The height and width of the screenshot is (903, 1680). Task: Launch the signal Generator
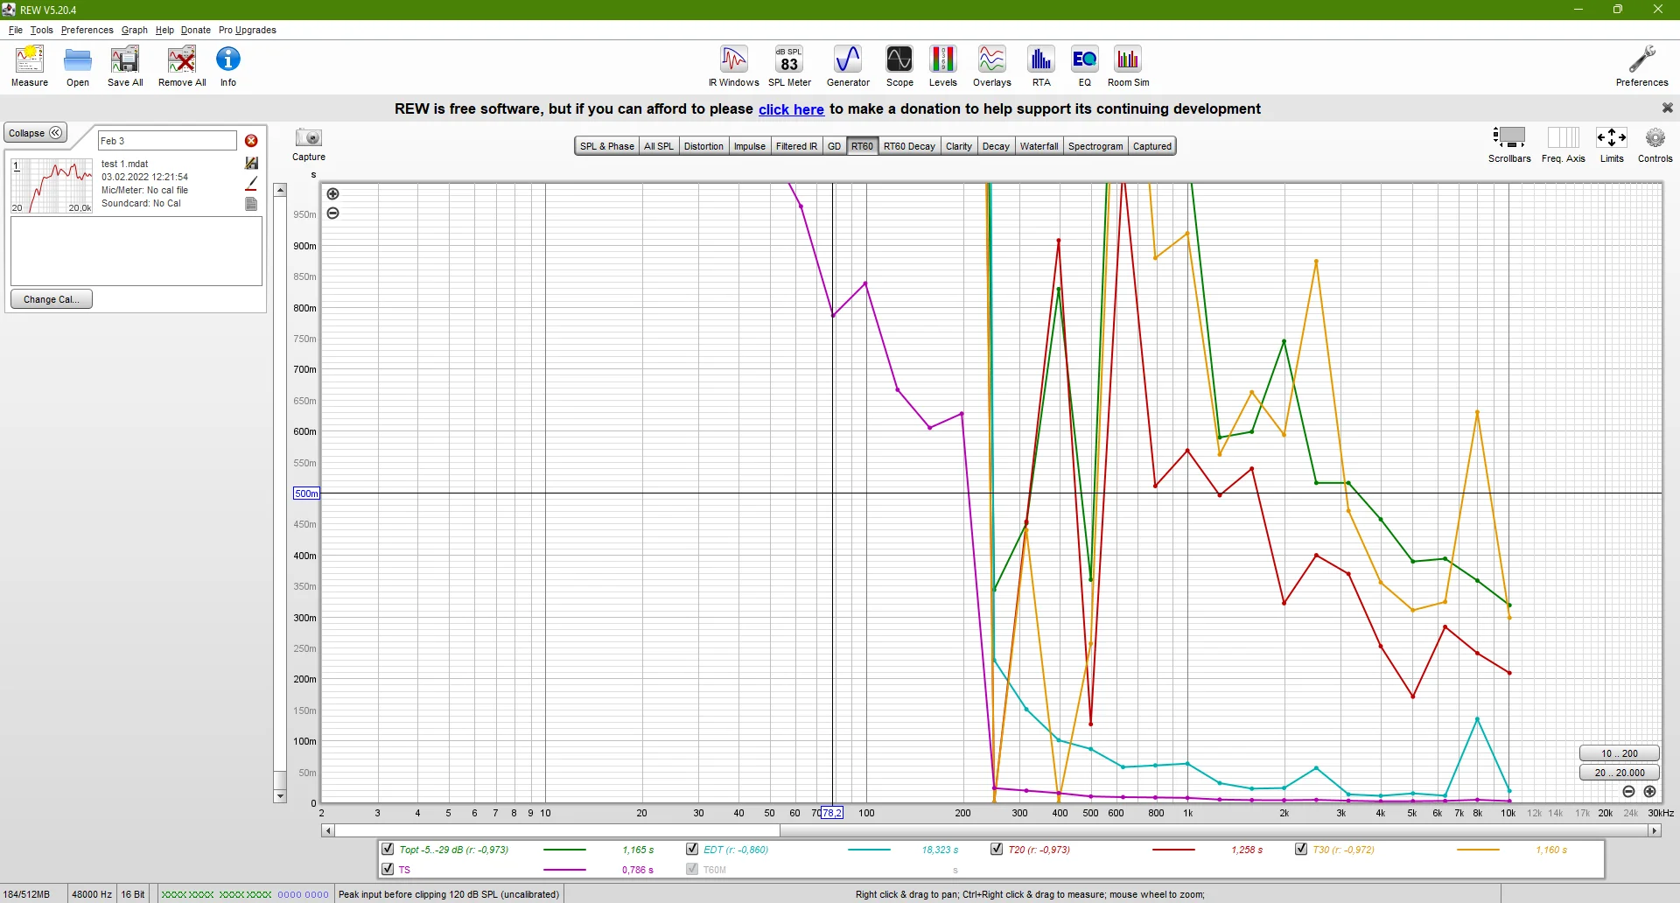[x=848, y=66]
